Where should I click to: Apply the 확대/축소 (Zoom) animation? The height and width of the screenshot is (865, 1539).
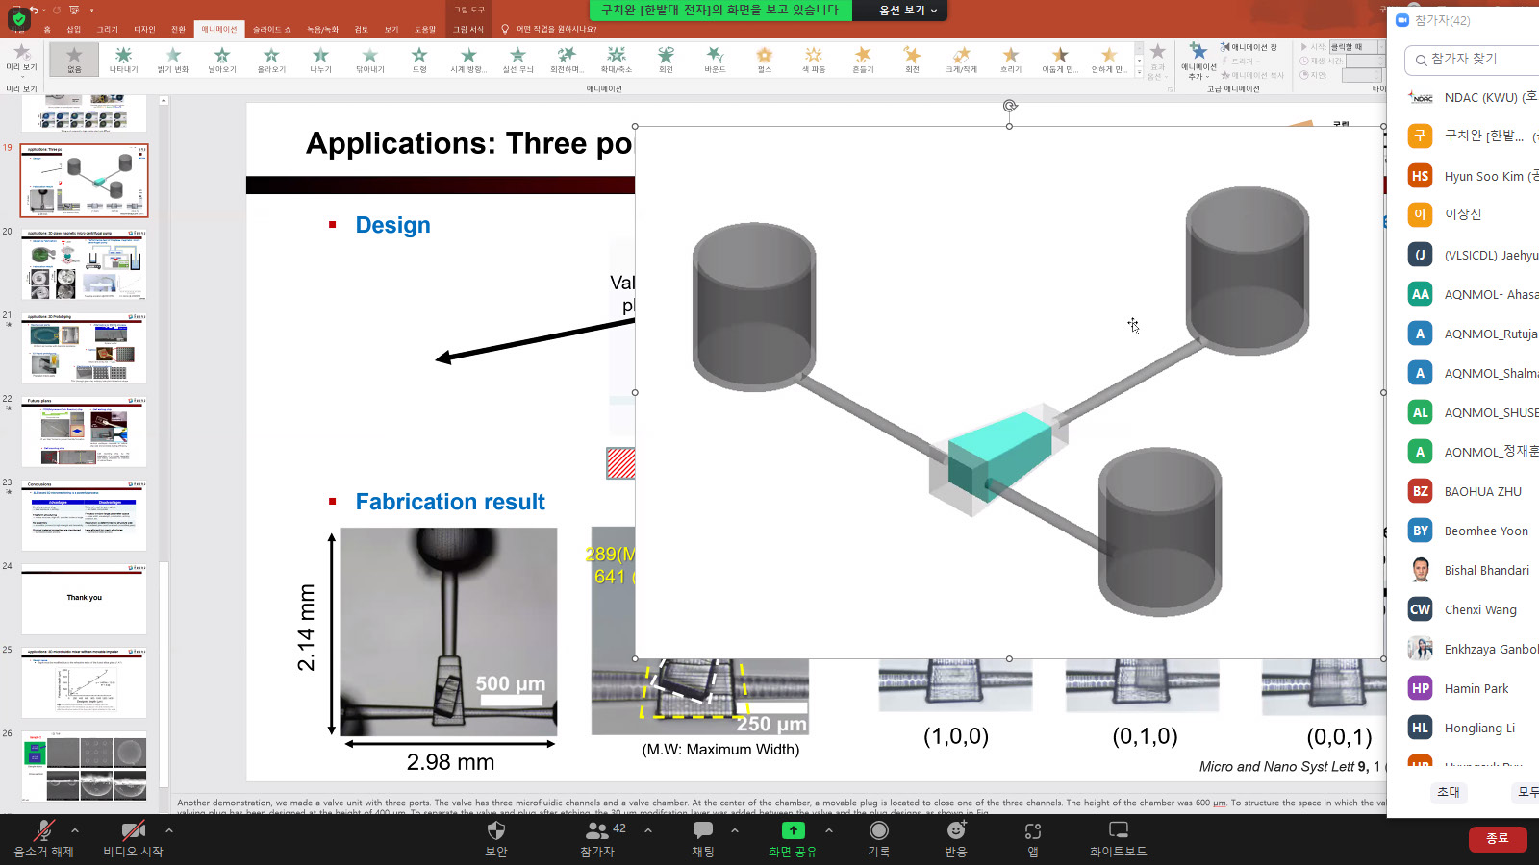tap(617, 59)
